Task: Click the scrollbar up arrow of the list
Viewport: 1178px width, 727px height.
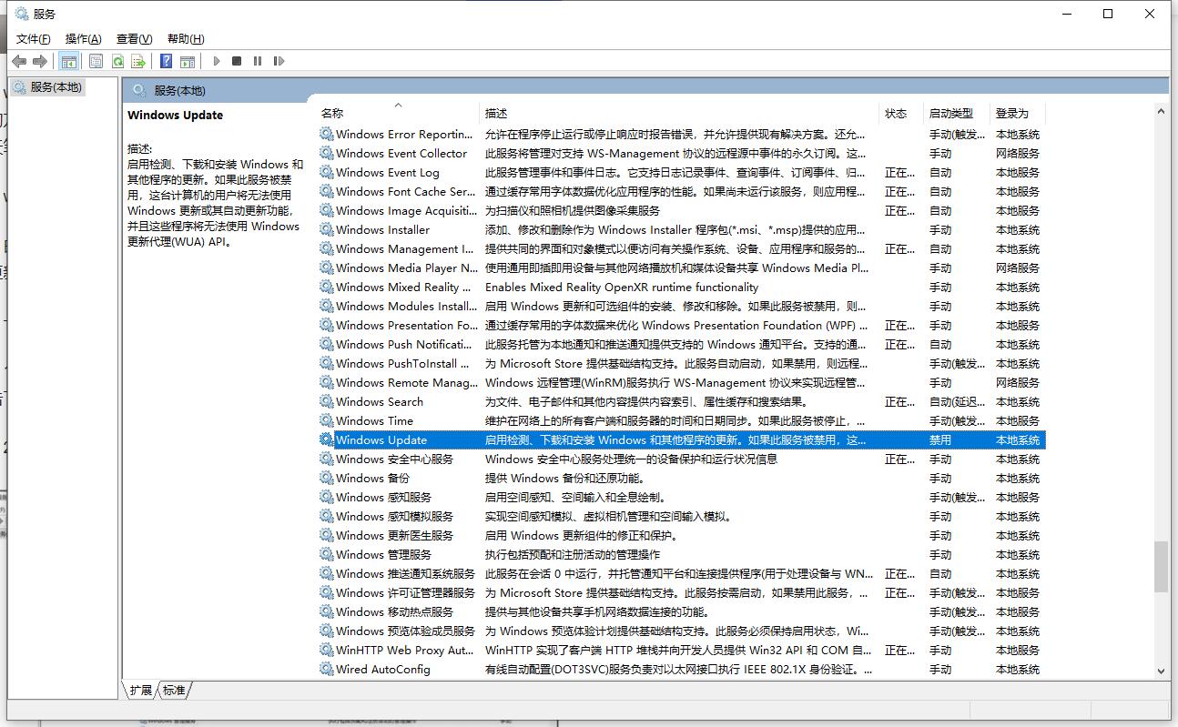Action: point(1161,111)
